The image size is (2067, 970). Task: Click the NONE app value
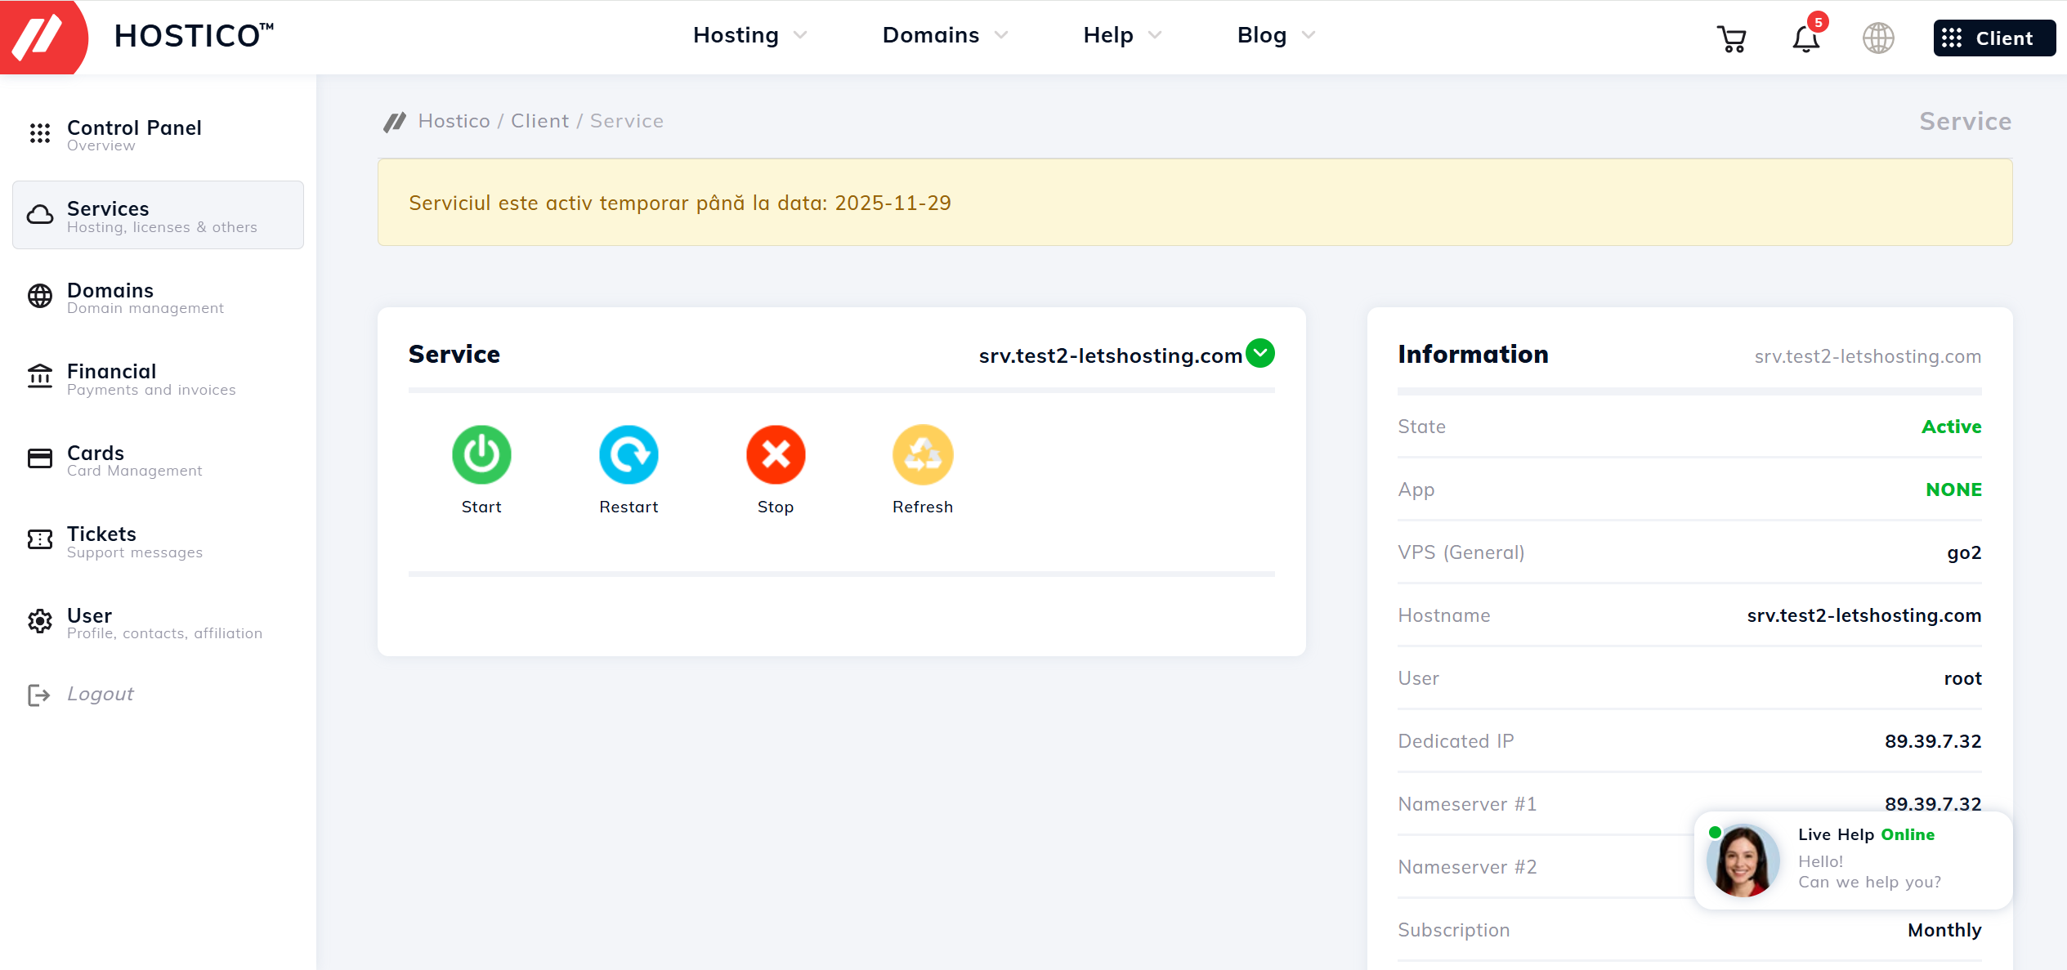pos(1954,489)
